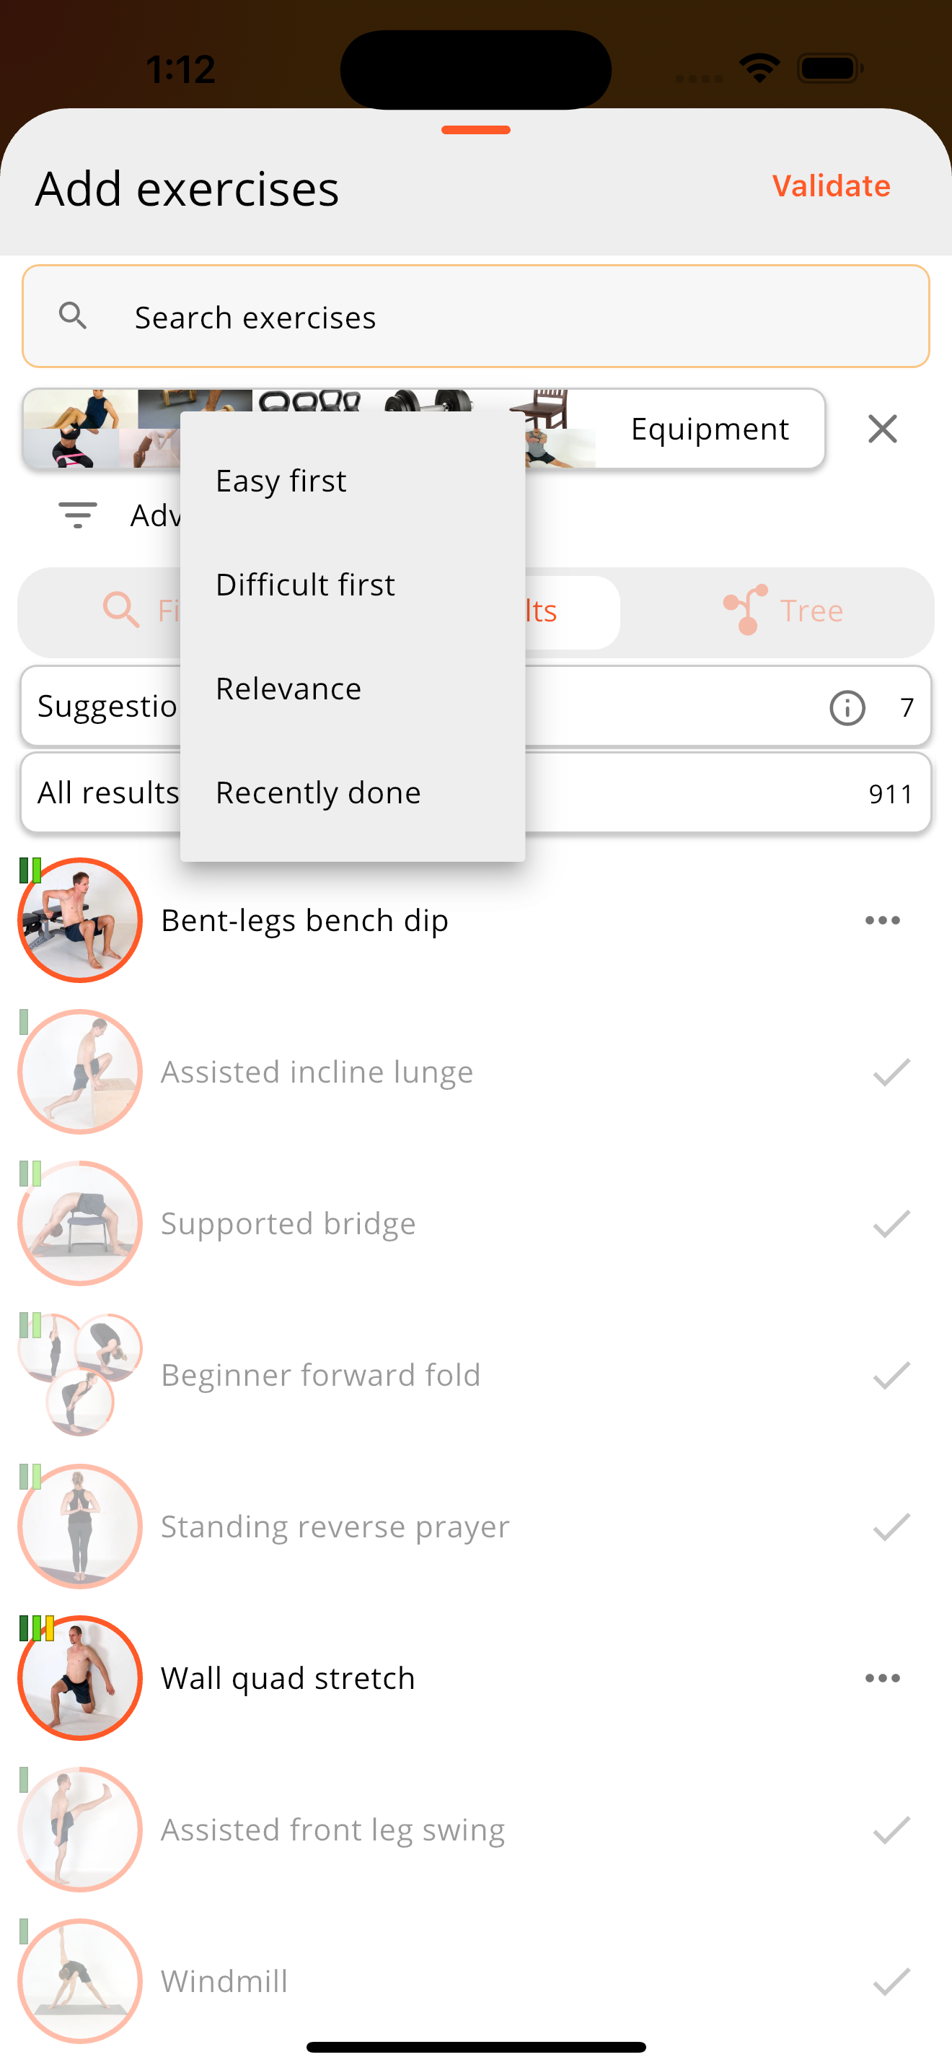Grab the orange sheet handle bar
The width and height of the screenshot is (952, 2070).
tap(475, 129)
